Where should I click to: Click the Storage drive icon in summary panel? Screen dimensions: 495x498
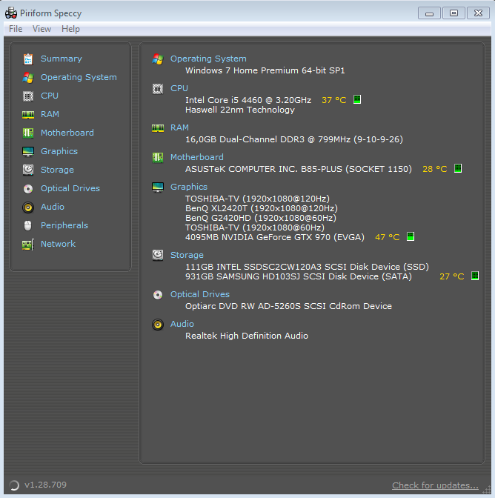pos(158,255)
